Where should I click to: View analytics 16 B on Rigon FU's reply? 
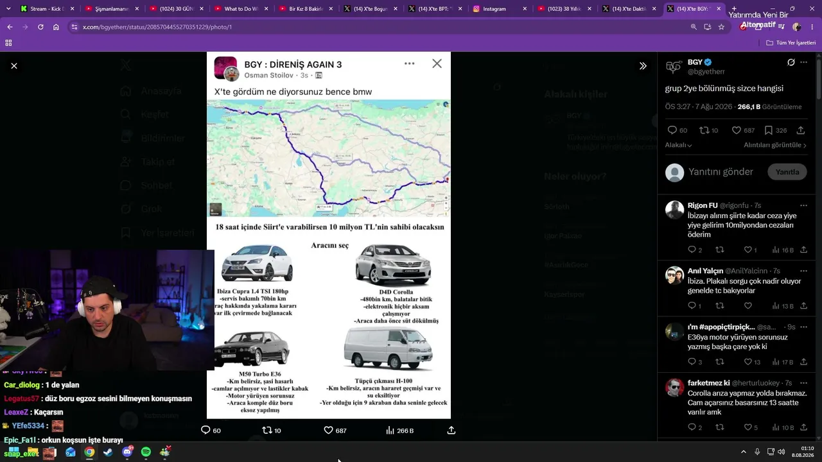click(x=783, y=250)
